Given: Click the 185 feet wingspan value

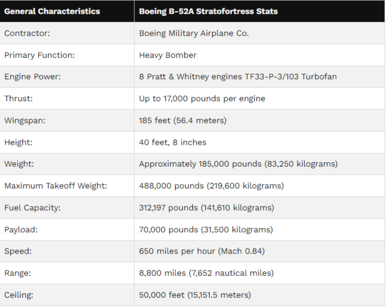Looking at the screenshot, I should tap(183, 121).
